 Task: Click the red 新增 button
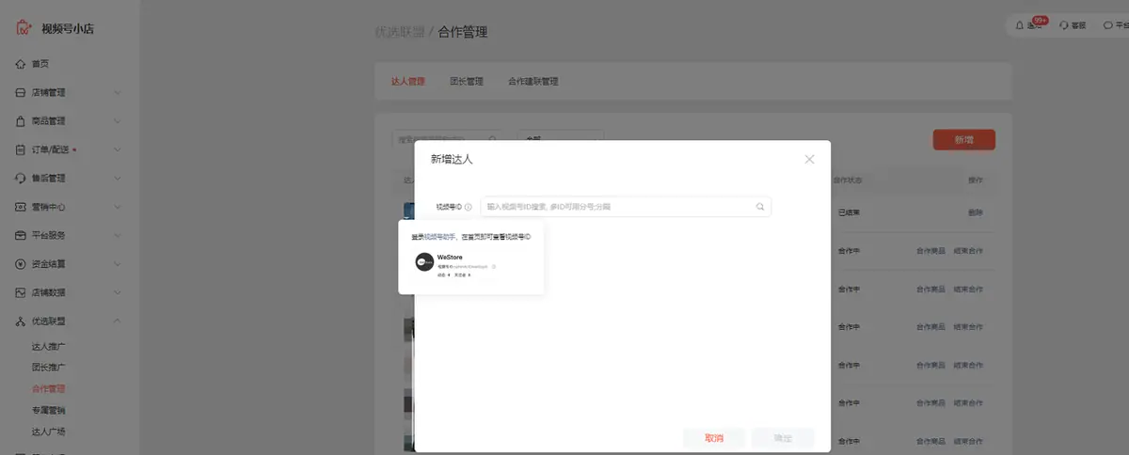point(964,139)
